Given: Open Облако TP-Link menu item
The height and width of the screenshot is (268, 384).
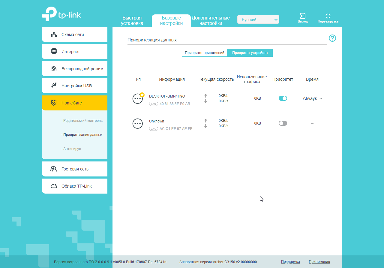Looking at the screenshot, I should (x=75, y=186).
